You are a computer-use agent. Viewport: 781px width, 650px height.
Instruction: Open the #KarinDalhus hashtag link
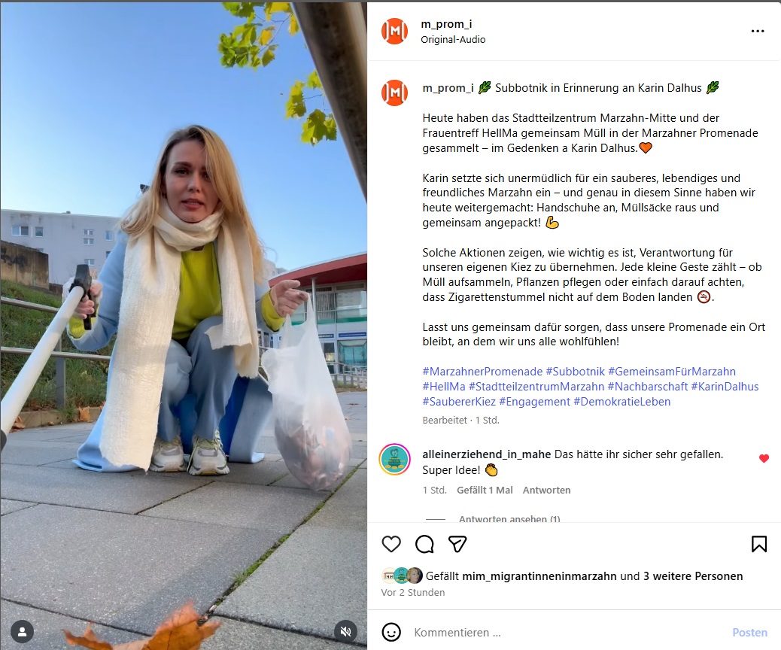[x=725, y=387]
